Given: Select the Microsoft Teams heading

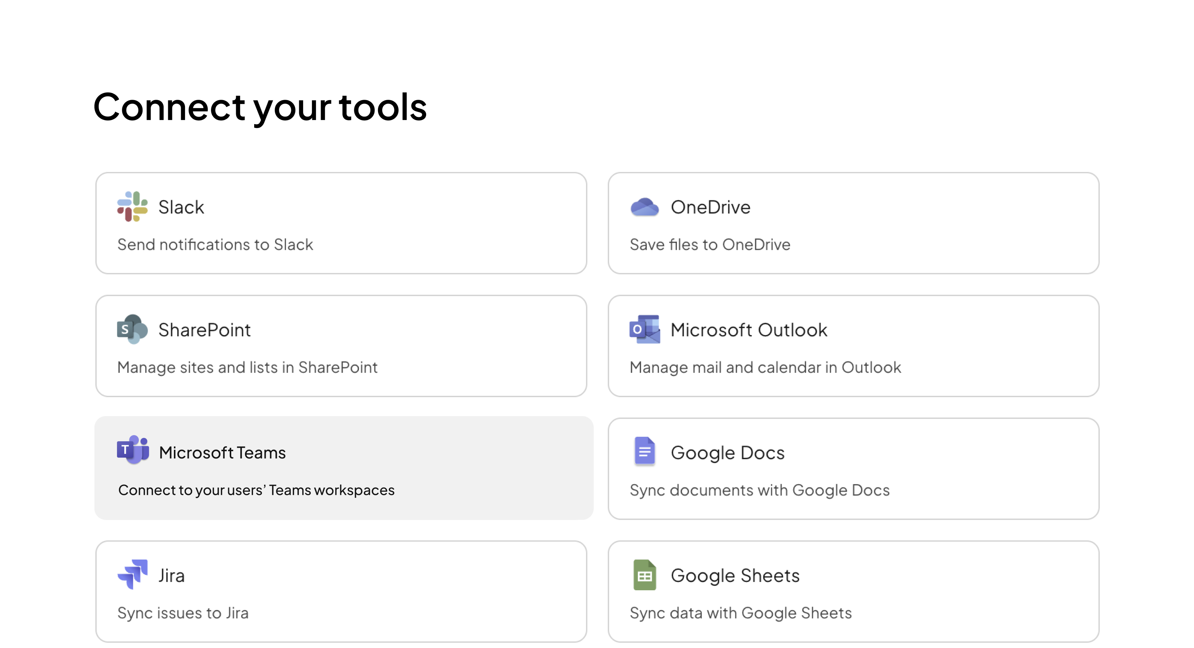Looking at the screenshot, I should pos(222,453).
